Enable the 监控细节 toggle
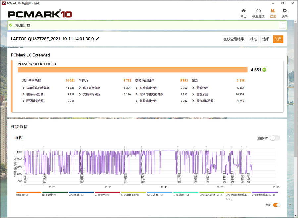The height and width of the screenshot is (218, 298). (274, 138)
